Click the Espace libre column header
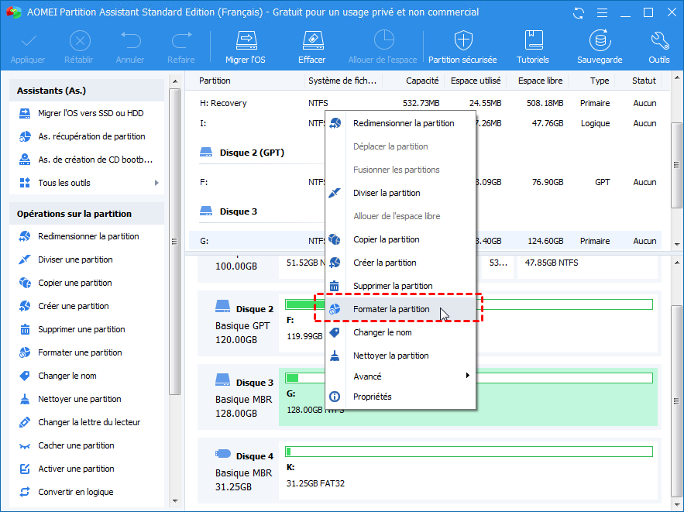This screenshot has width=684, height=512. 540,81
